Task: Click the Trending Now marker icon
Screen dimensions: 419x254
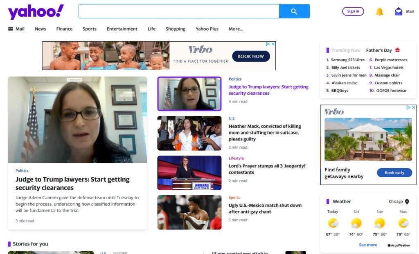Action: pos(327,50)
